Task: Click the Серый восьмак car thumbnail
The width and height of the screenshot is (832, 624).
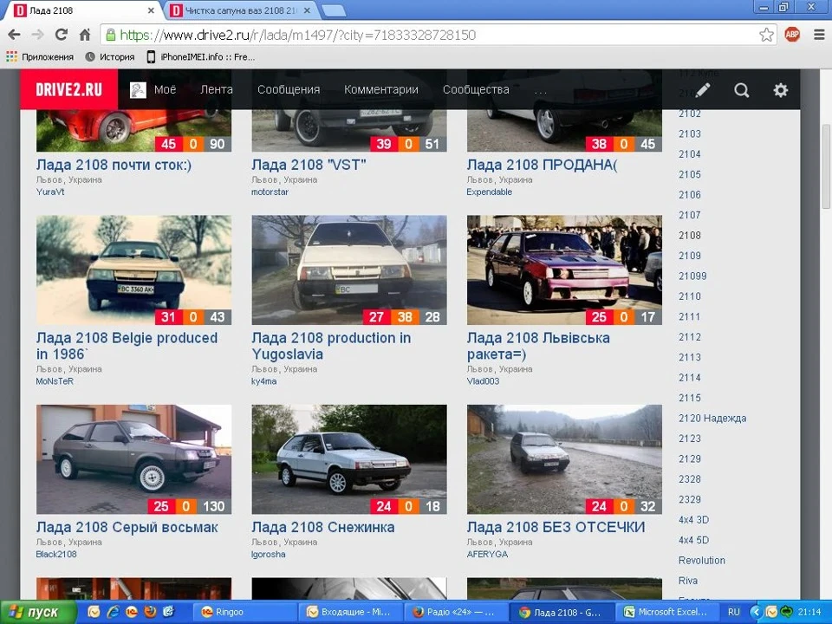Action: [x=133, y=459]
